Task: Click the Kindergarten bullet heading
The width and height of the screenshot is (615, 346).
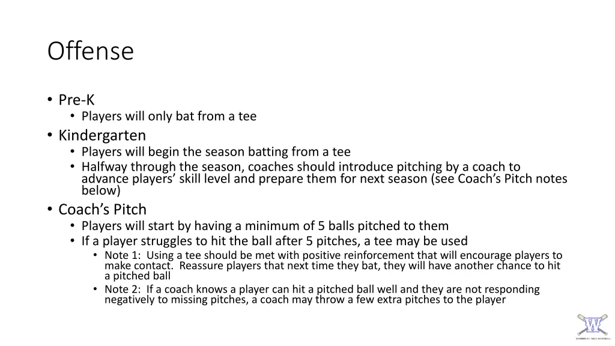Action: tap(102, 135)
